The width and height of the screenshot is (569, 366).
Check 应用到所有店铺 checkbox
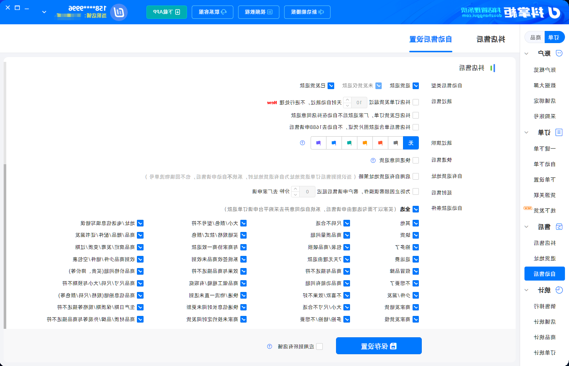tap(319, 346)
